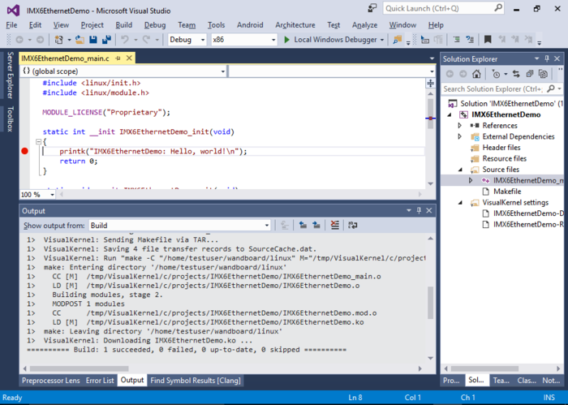Switch to the Team Explorer tab labeled 'Tea...'
The width and height of the screenshot is (568, 405).
tap(501, 381)
